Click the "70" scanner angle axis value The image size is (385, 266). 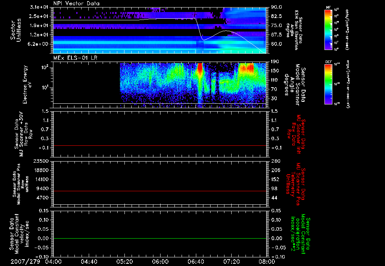pos(274,89)
